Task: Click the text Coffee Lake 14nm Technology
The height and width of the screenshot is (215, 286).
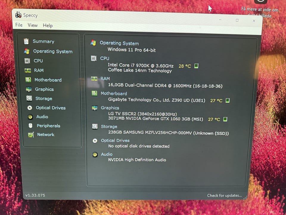Action: (140, 70)
